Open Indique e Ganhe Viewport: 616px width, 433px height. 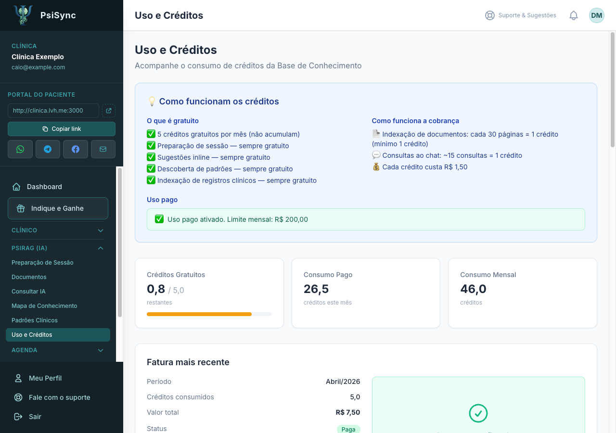tap(58, 208)
